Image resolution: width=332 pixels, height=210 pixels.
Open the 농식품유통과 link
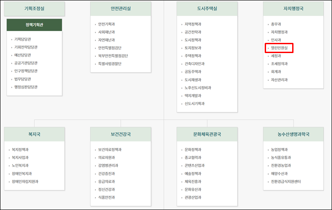tap(281, 157)
